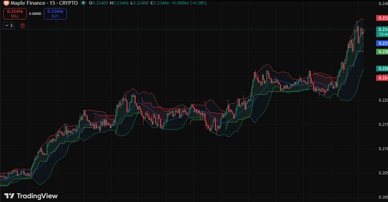This screenshot has height=202, width=388.
Task: Click the low value L0.23400
Action: pos(140,3)
